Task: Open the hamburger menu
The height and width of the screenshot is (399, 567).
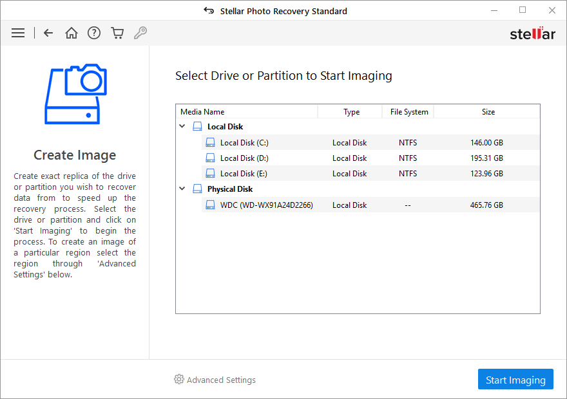Action: (18, 33)
